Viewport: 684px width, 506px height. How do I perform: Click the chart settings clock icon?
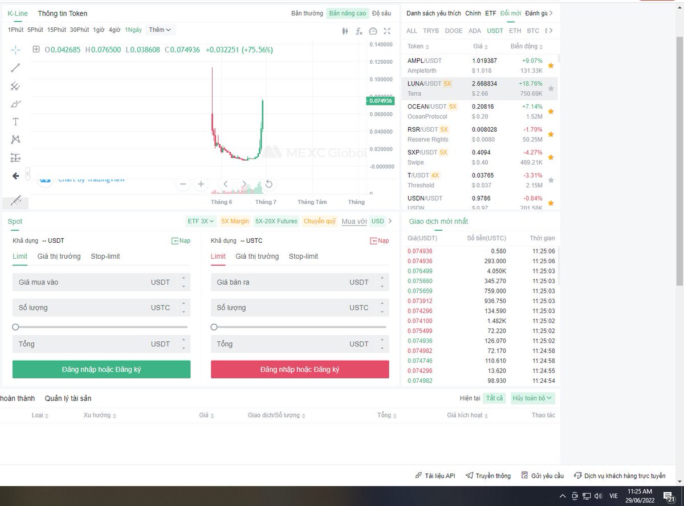[x=373, y=31]
